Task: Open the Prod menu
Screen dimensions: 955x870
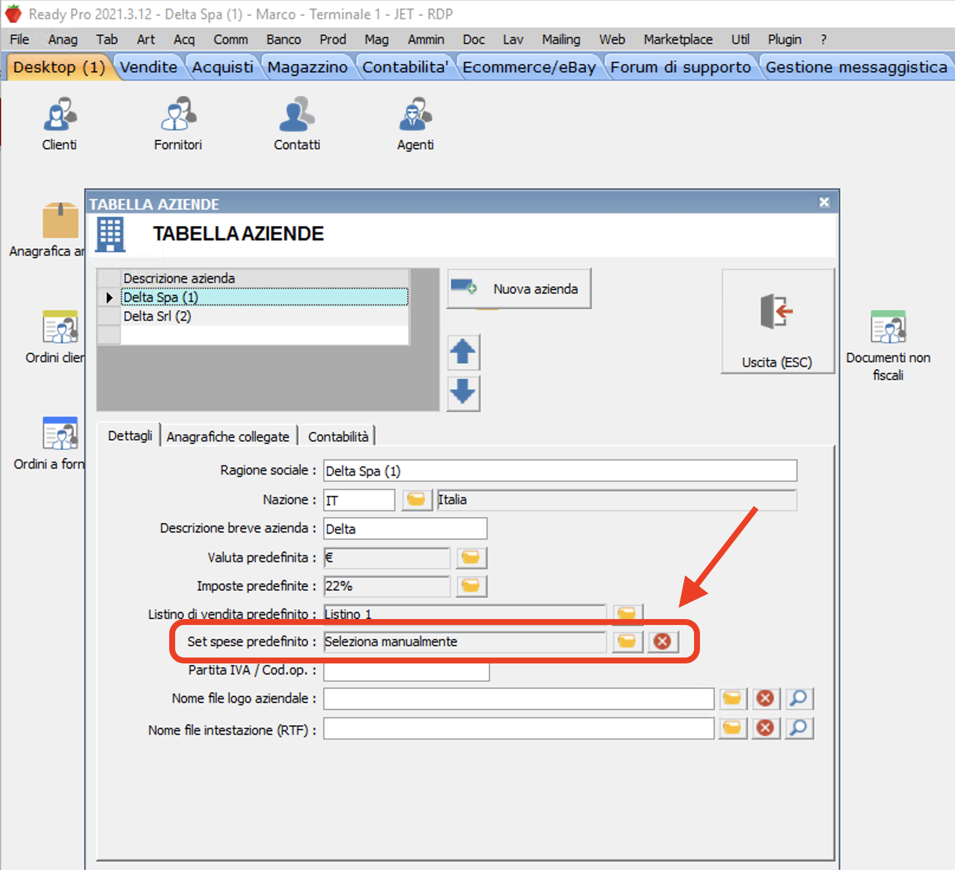Action: click(333, 40)
